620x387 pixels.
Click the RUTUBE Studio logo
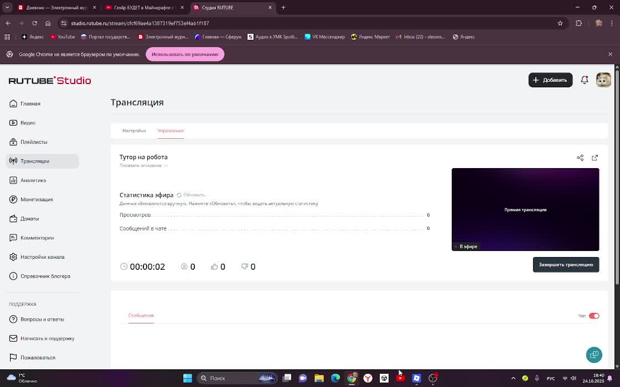click(x=50, y=81)
